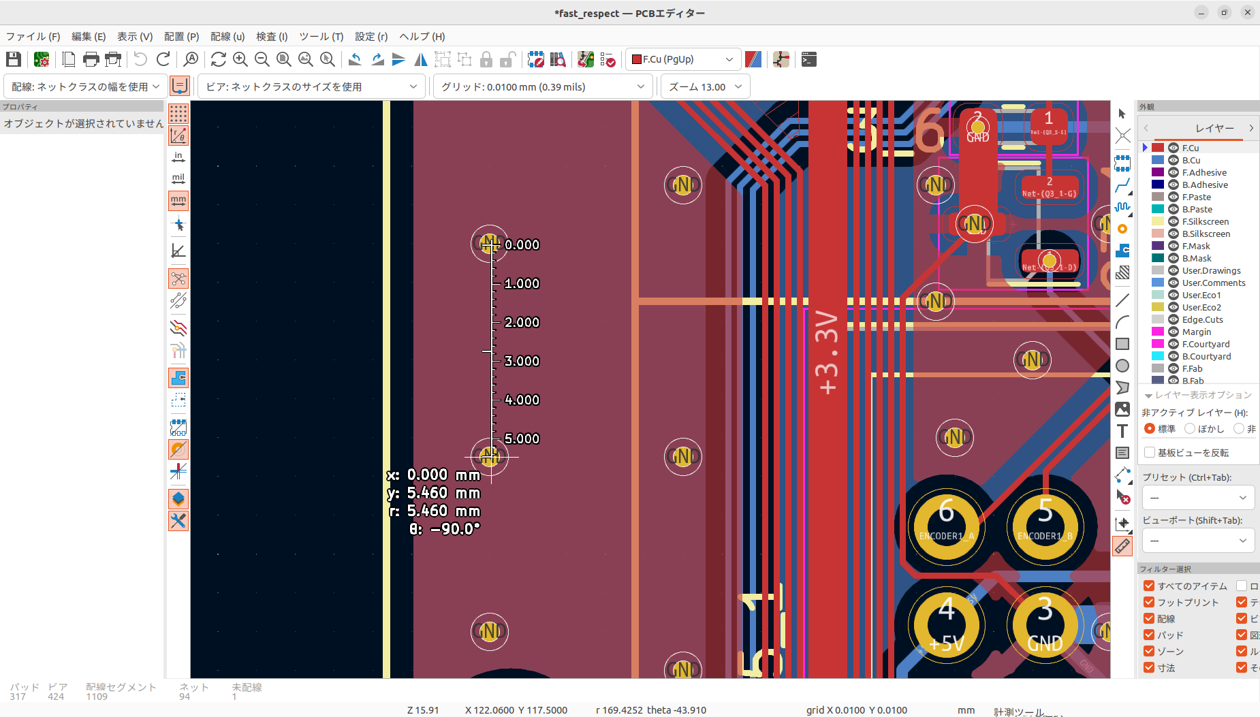This screenshot has height=717, width=1260.
Task: Click Margin layer color swatch
Action: point(1158,332)
